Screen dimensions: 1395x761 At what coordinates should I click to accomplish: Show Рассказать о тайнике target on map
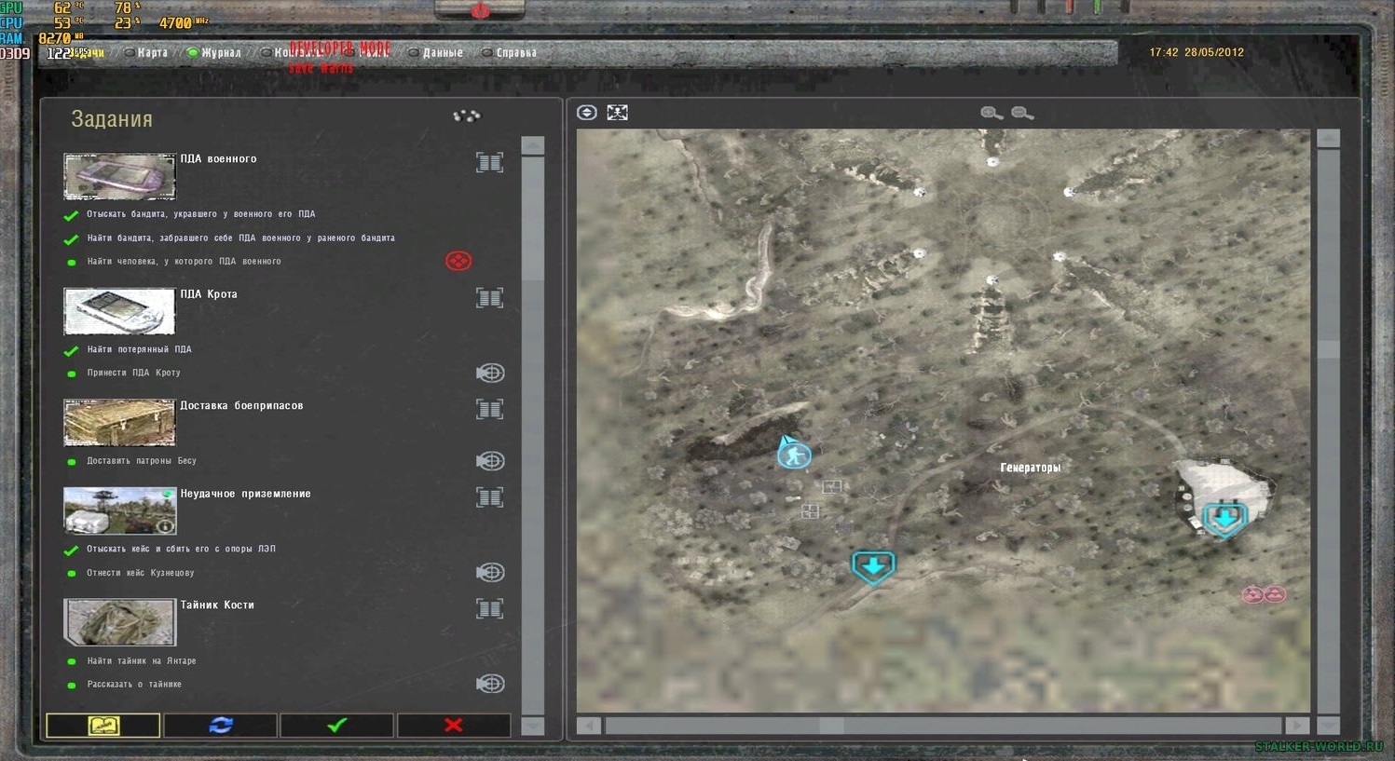490,684
